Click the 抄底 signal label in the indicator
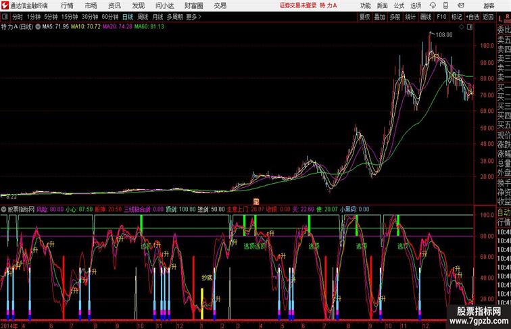This screenshot has height=329, width=511. (x=207, y=278)
